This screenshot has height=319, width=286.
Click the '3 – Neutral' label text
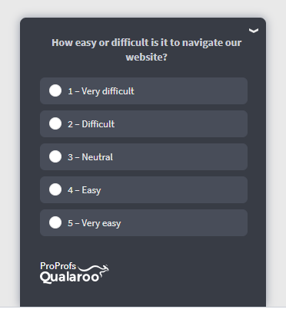click(x=90, y=157)
